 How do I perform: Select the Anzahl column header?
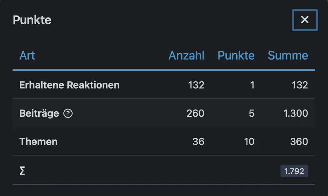pyautogui.click(x=186, y=55)
